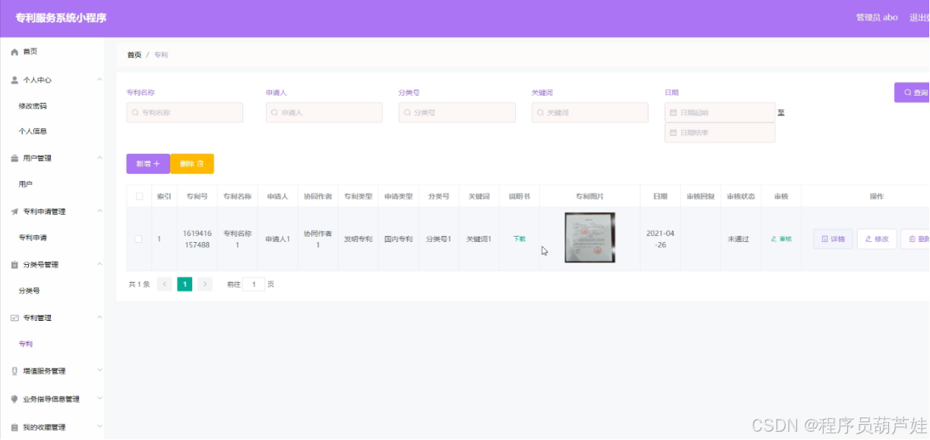The image size is (930, 440).
Task: Click the 新增 button
Action: 148,164
